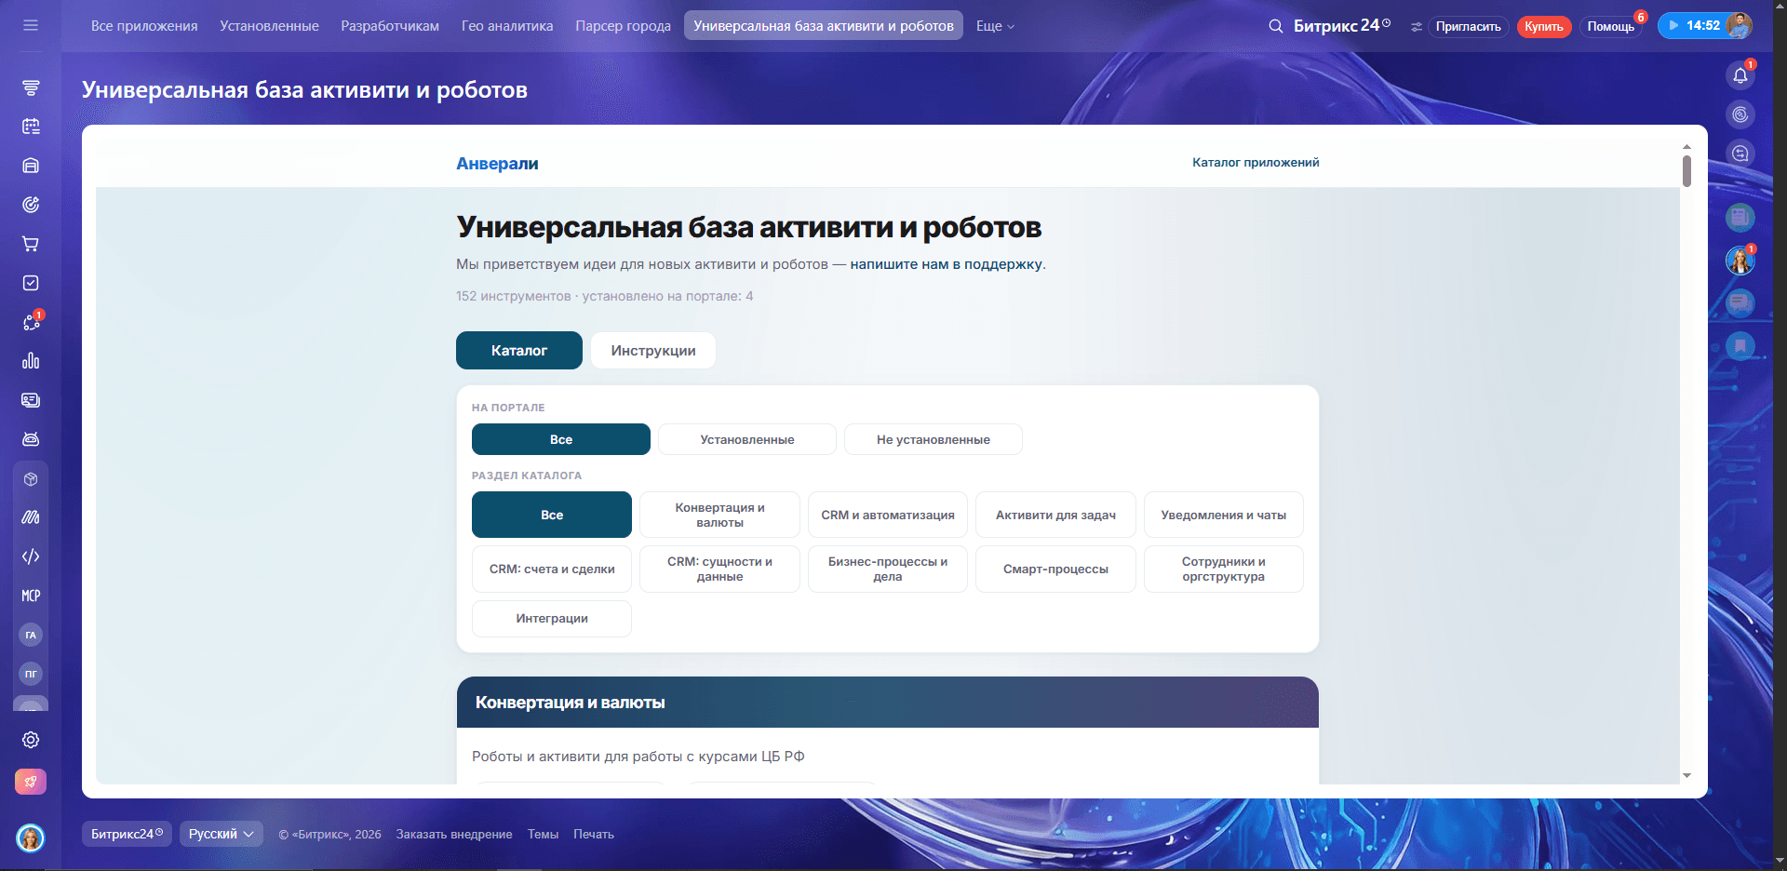The height and width of the screenshot is (871, 1787).
Task: Select 'Уведомления и чаты' section filter
Action: pos(1224,515)
